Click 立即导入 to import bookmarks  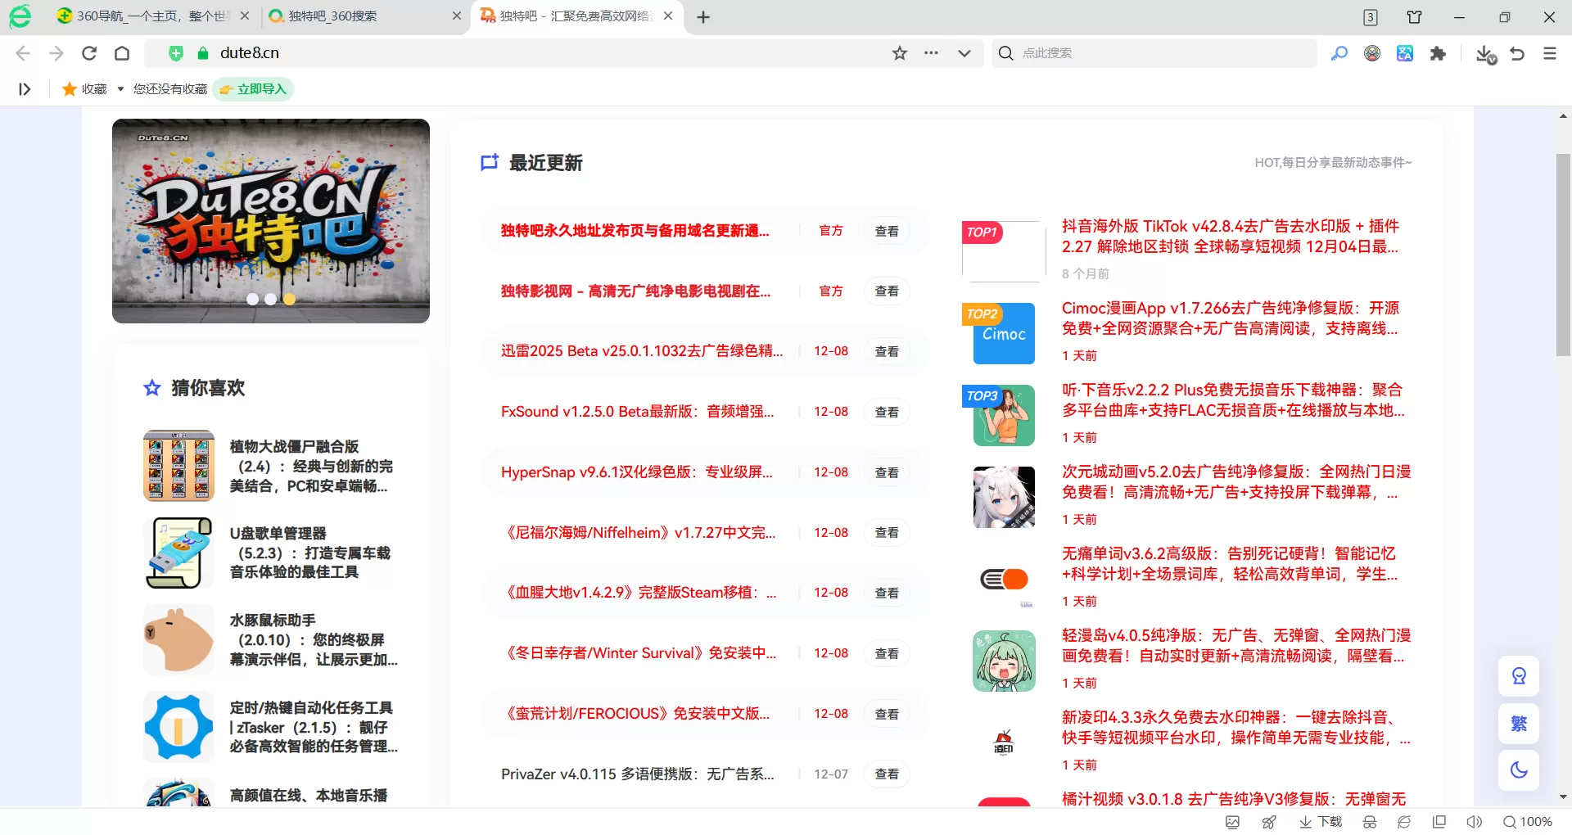(x=254, y=88)
